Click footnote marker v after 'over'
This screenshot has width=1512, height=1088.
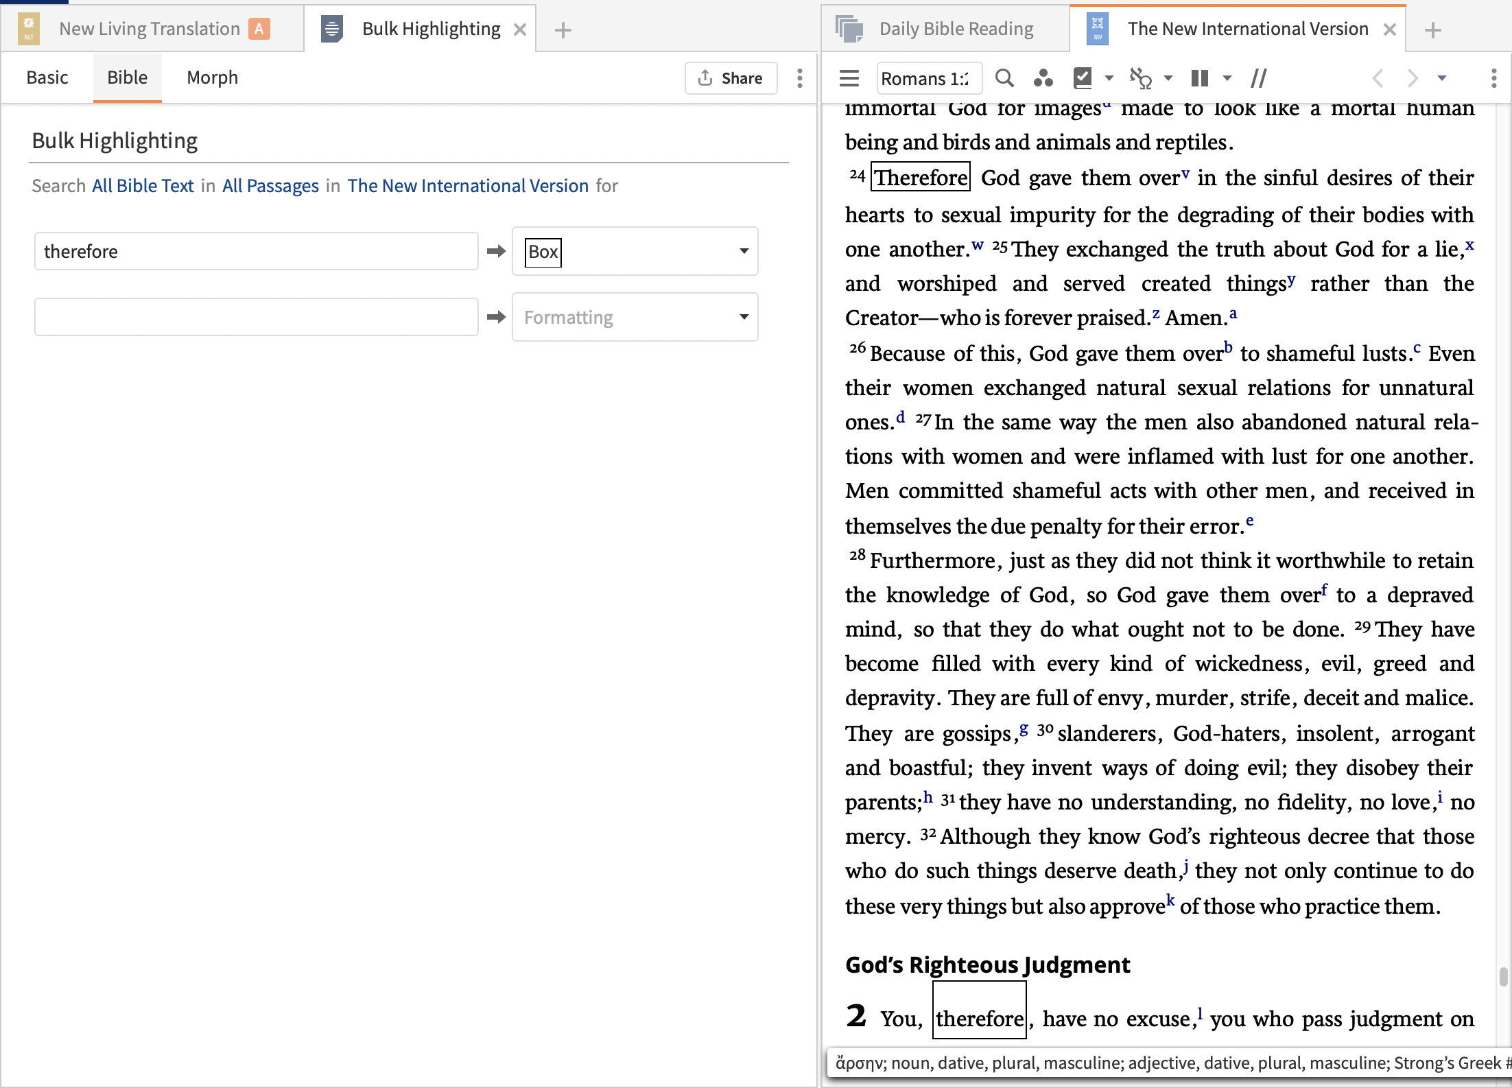pos(1185,173)
